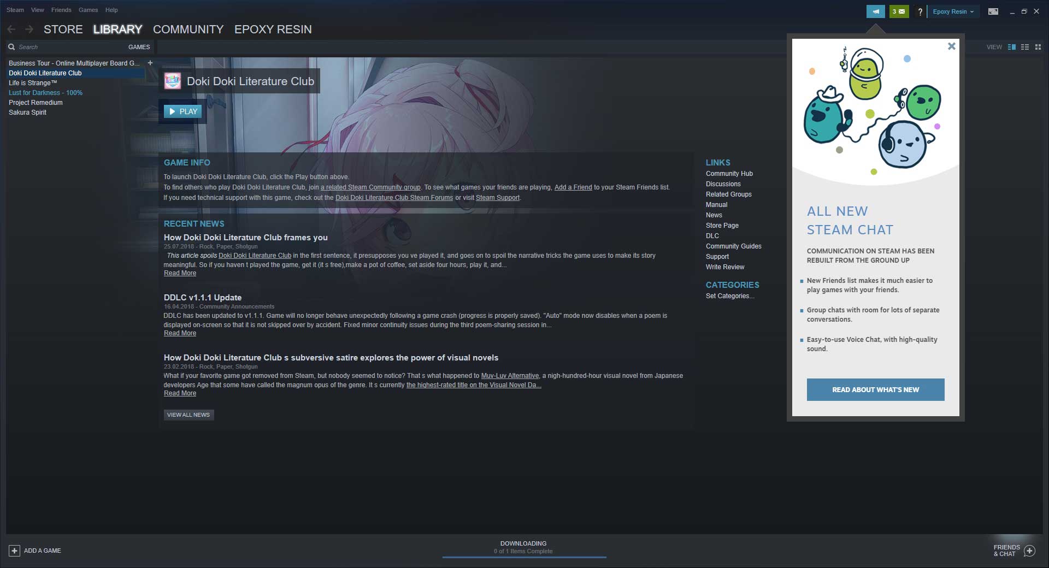Screen dimensions: 1049x568
Task: Select Lust for Darkness in the games list
Action: 45,92
